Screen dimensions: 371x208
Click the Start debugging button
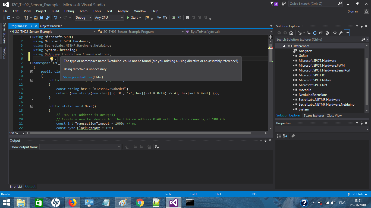[132, 18]
